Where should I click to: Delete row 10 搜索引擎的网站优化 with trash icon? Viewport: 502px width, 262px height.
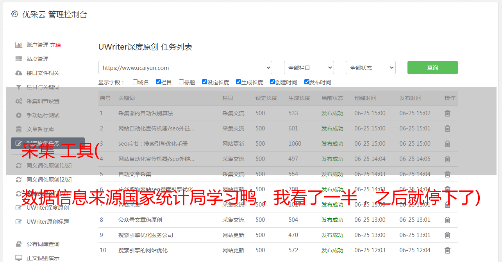(447, 250)
